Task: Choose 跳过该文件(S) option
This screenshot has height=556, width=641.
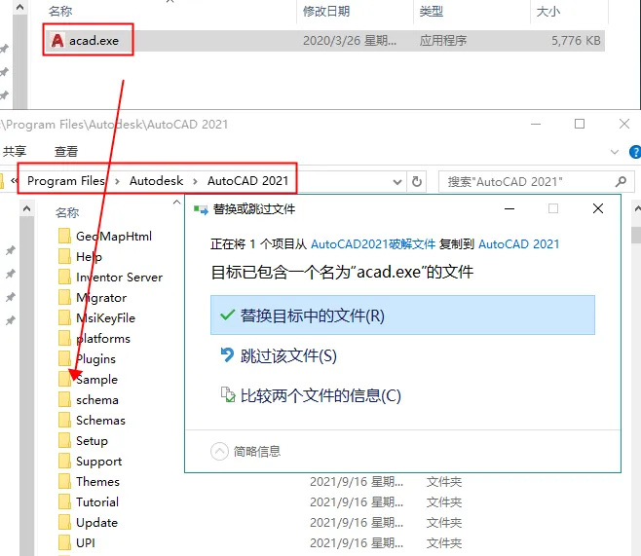Action: click(402, 355)
